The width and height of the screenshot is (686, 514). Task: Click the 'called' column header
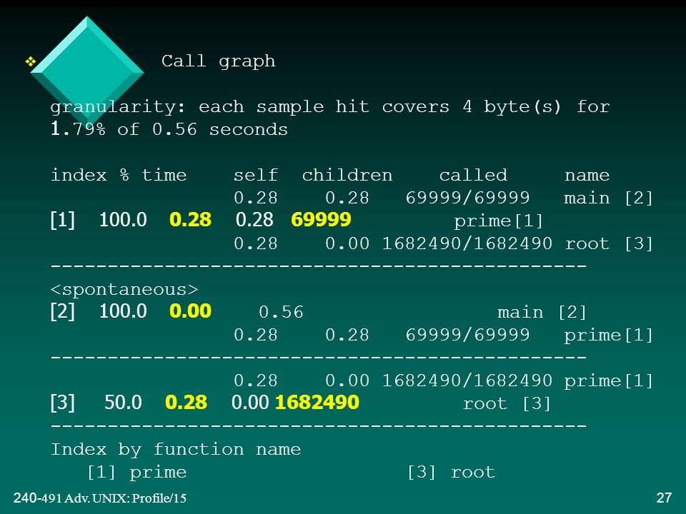[473, 176]
